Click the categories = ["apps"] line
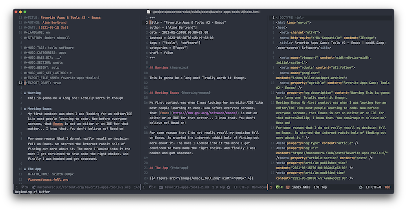This screenshot has height=211, width=407. tap(168, 48)
